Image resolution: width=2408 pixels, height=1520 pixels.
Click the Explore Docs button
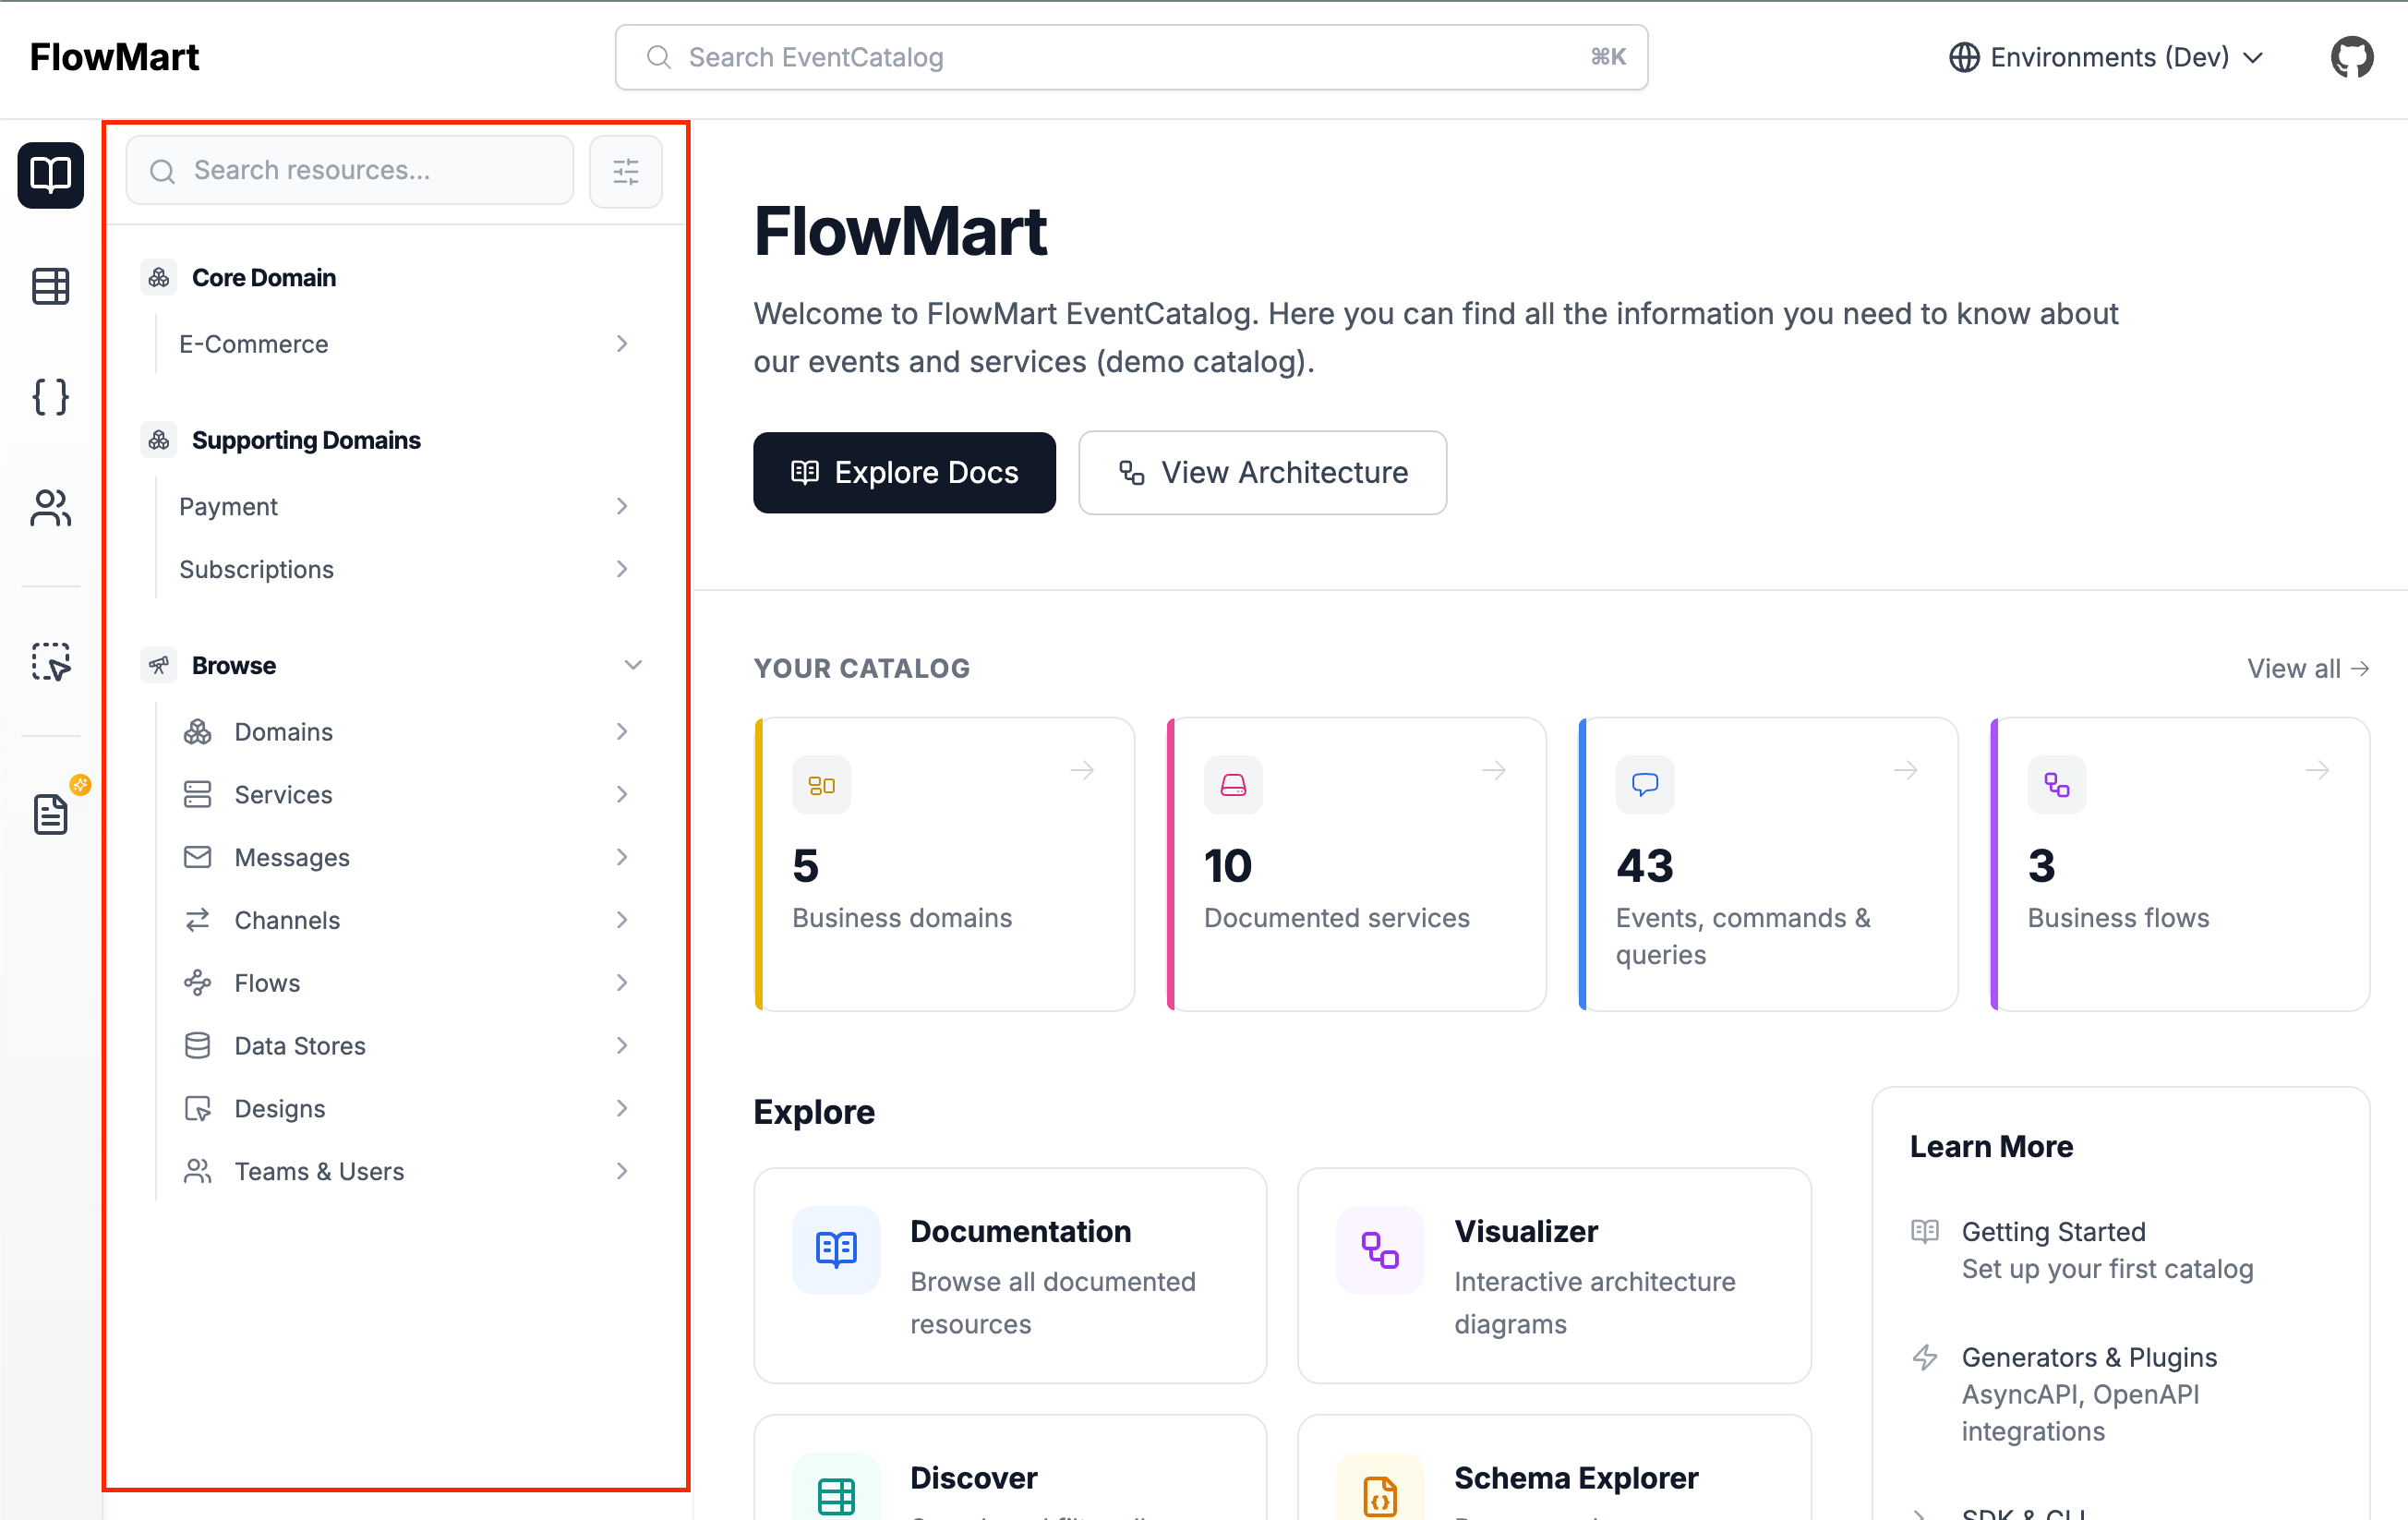tap(904, 472)
